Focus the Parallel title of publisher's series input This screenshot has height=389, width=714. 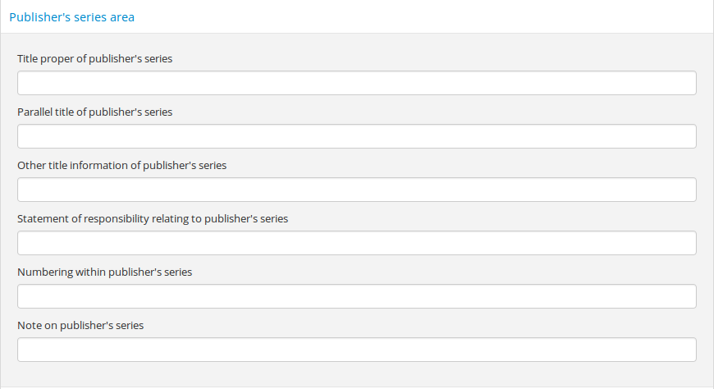(356, 136)
